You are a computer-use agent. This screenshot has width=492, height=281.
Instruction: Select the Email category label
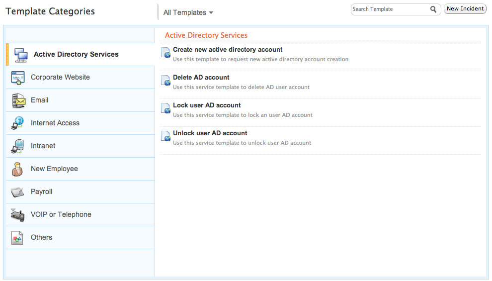[40, 100]
